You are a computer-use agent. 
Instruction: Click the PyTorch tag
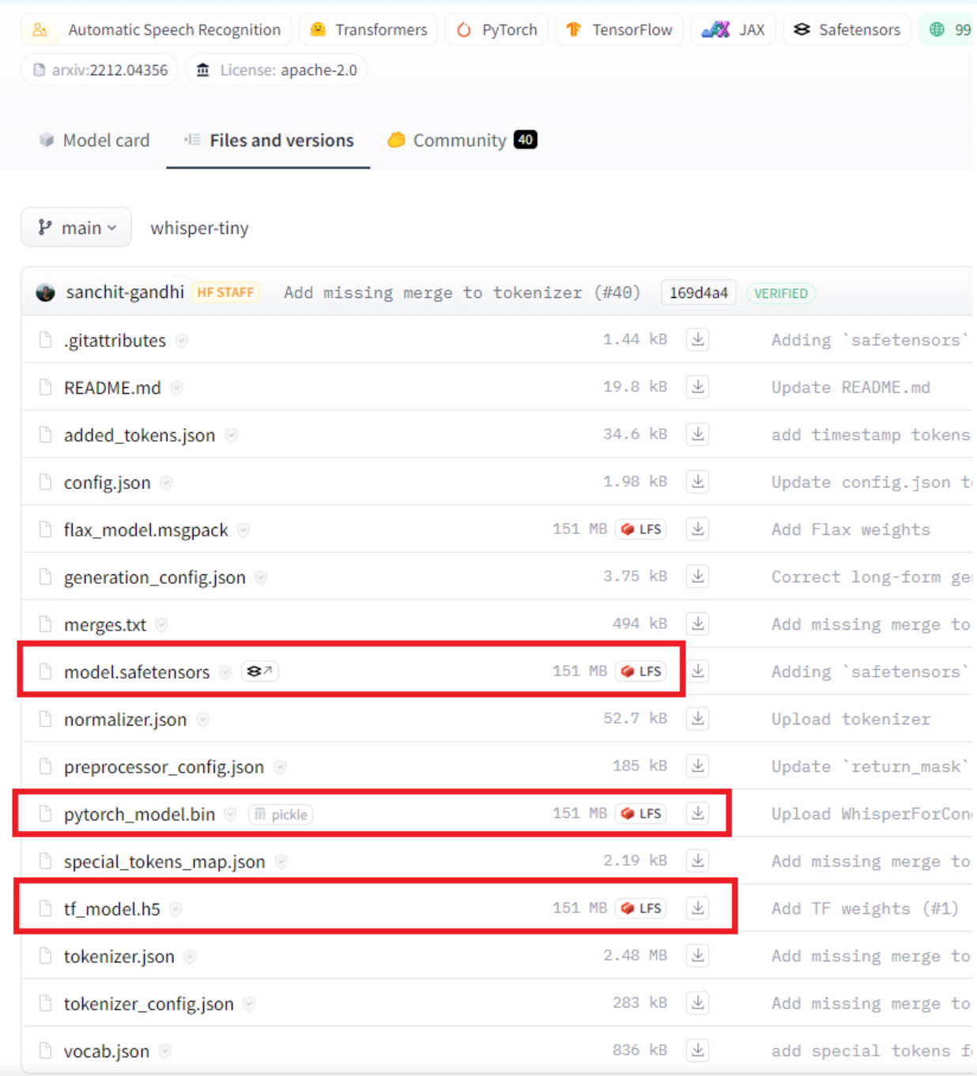(496, 30)
